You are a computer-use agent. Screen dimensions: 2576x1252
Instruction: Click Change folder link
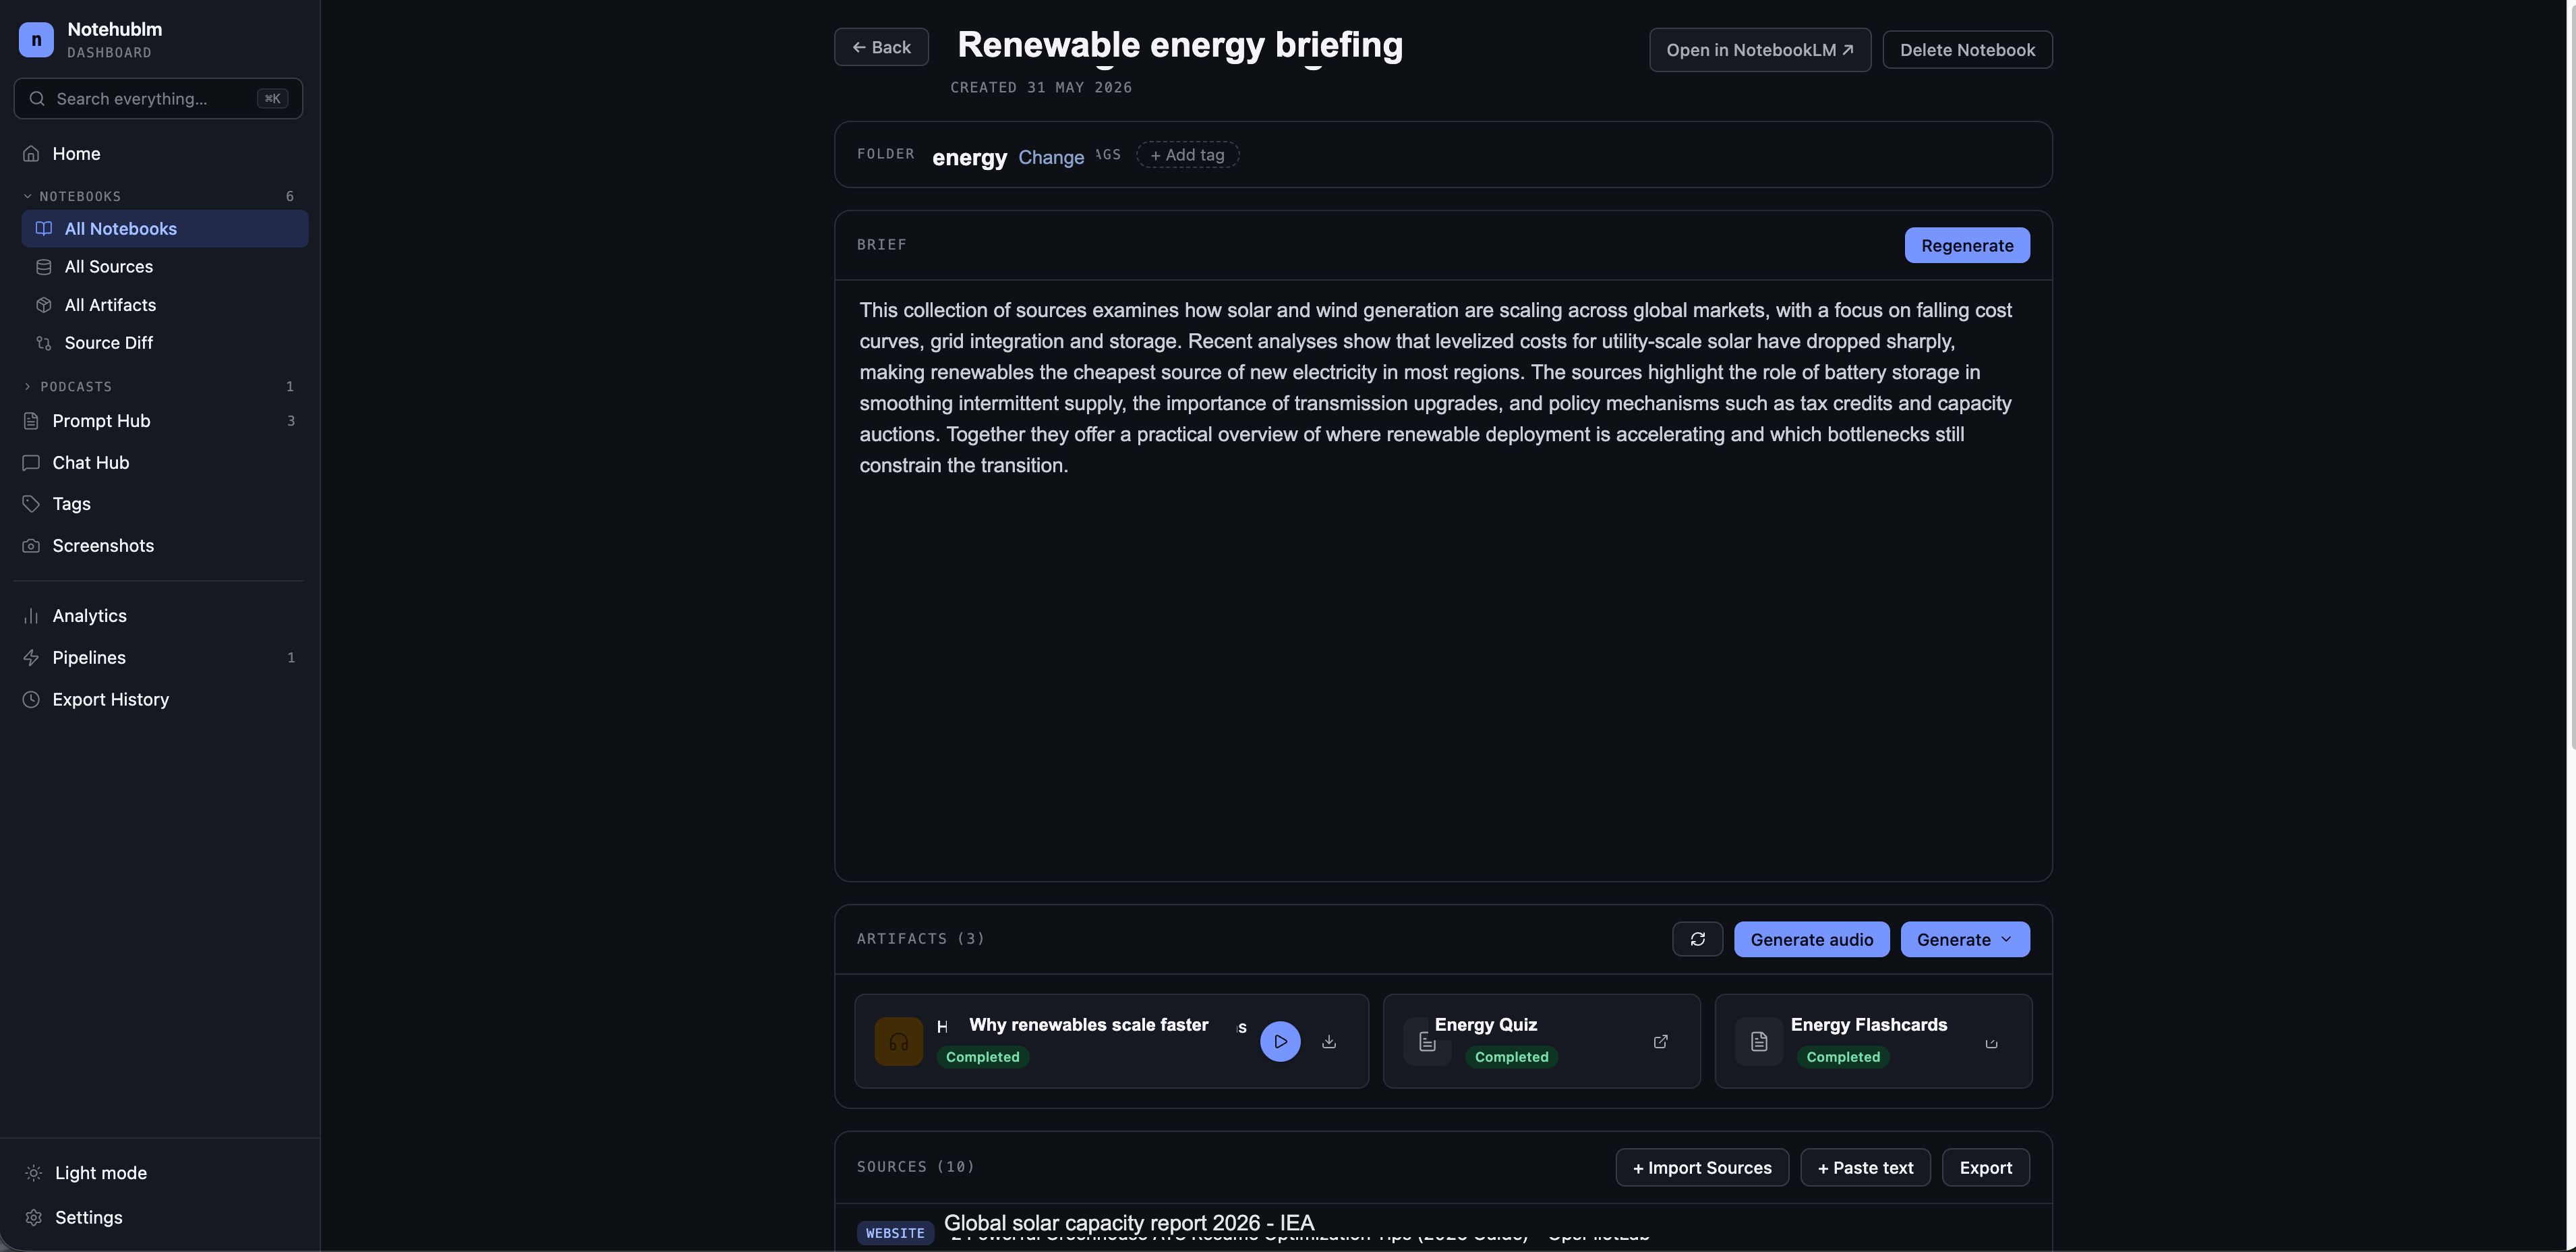(1051, 157)
